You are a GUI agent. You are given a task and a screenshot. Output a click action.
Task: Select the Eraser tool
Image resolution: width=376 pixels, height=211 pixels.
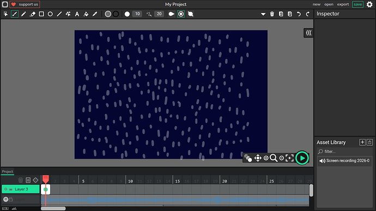click(x=32, y=14)
